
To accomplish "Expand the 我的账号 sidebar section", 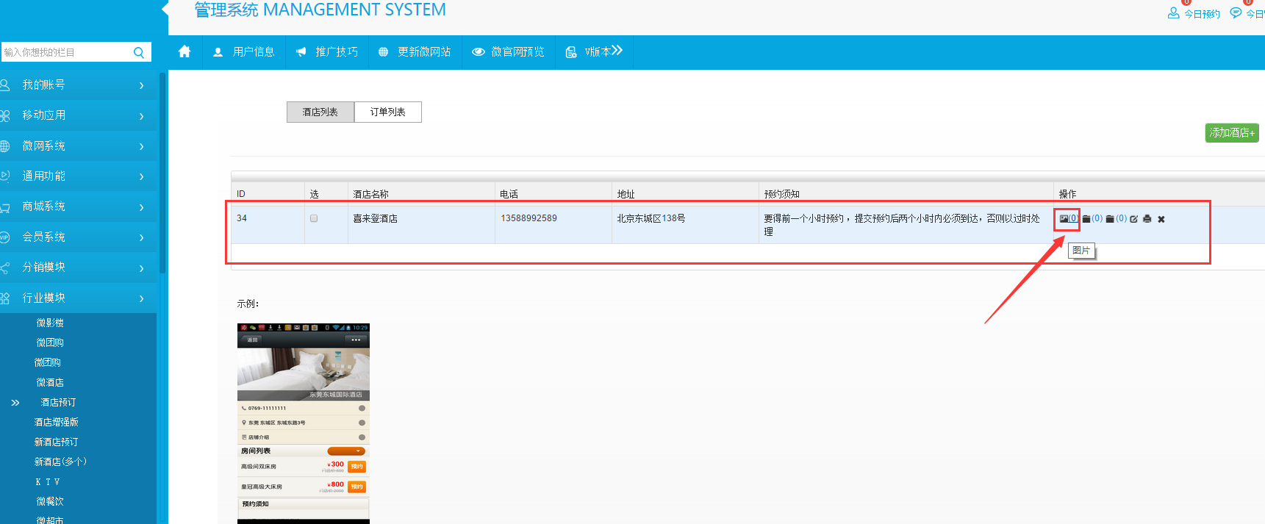I will point(74,85).
